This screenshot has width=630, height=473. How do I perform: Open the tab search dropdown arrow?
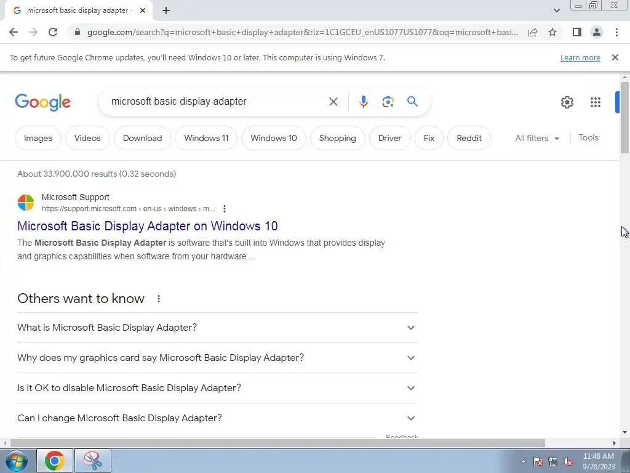point(556,10)
